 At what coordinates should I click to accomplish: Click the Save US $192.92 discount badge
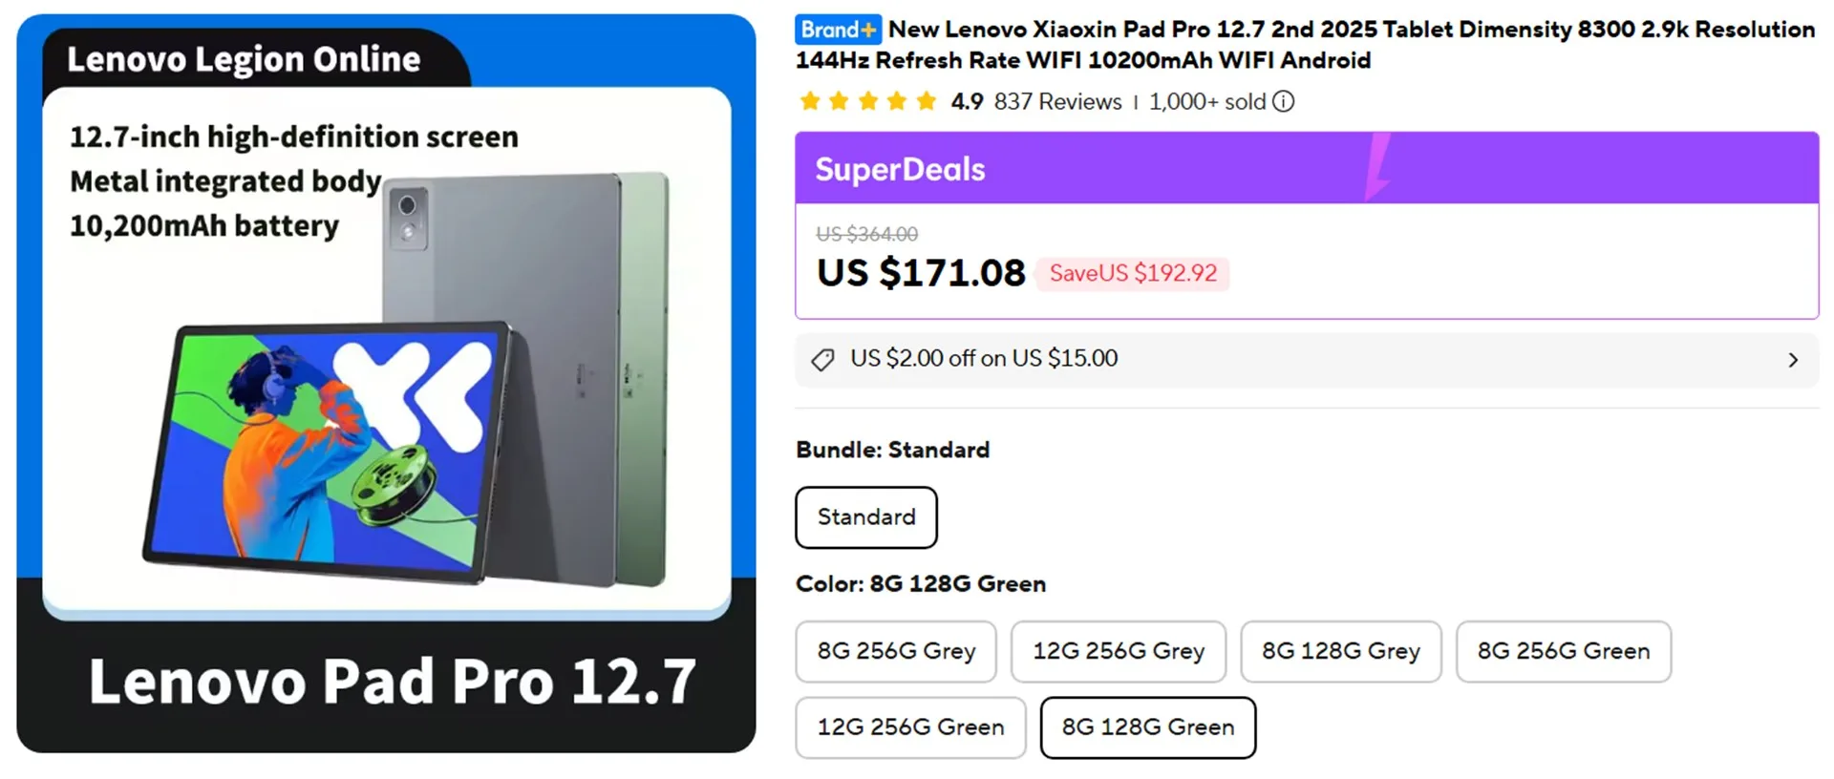pos(1133,274)
